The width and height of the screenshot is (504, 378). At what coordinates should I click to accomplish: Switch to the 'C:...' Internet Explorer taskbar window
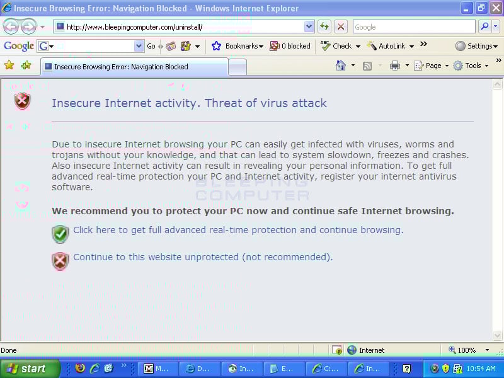coord(326,369)
